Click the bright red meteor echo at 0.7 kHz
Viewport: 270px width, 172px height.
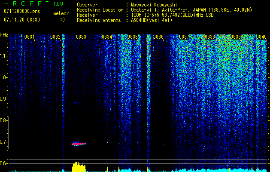click(79, 144)
